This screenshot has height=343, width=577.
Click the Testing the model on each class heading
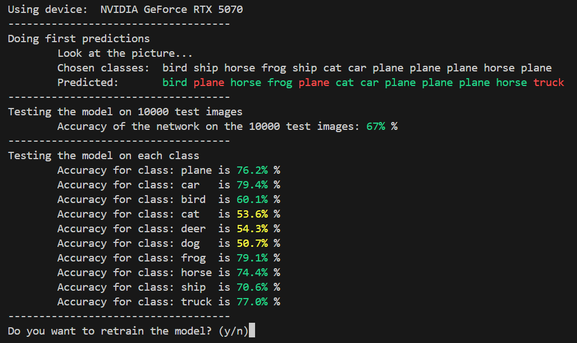pyautogui.click(x=103, y=155)
